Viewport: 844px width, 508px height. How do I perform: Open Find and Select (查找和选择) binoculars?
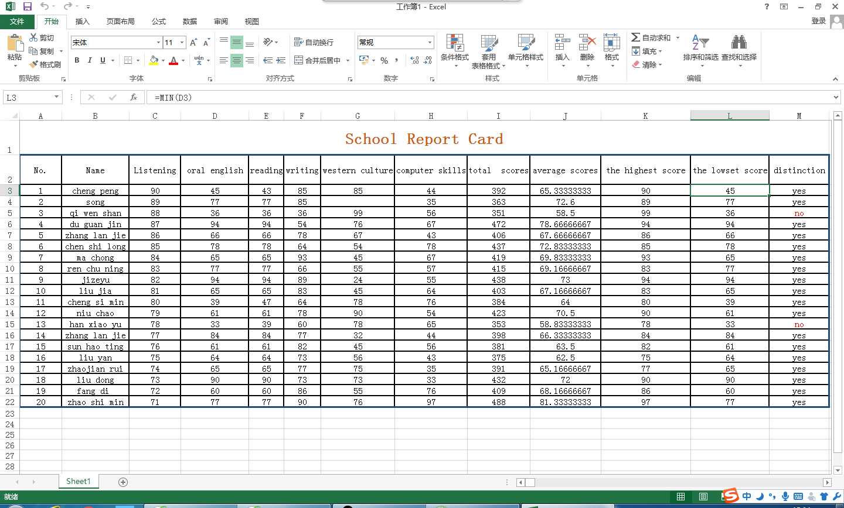[x=739, y=50]
